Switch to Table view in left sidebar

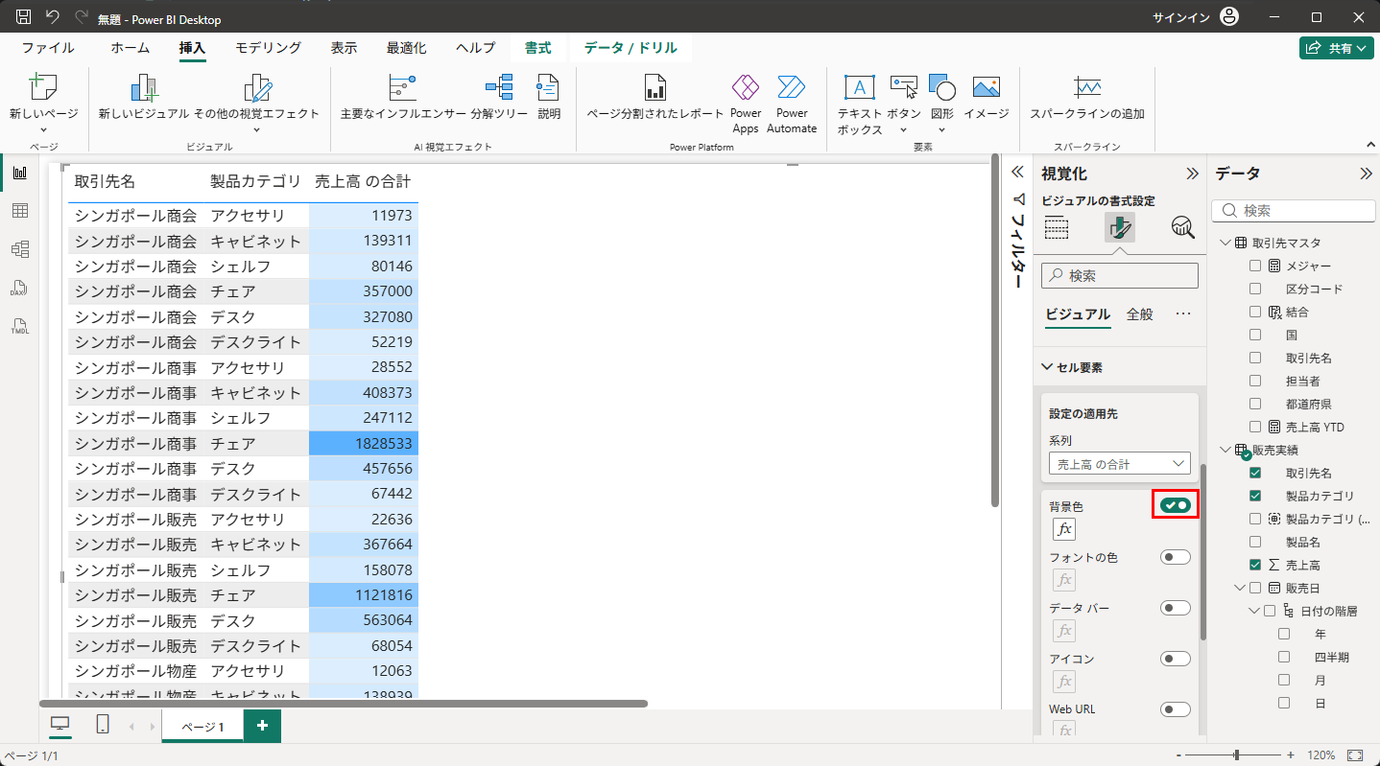19,211
